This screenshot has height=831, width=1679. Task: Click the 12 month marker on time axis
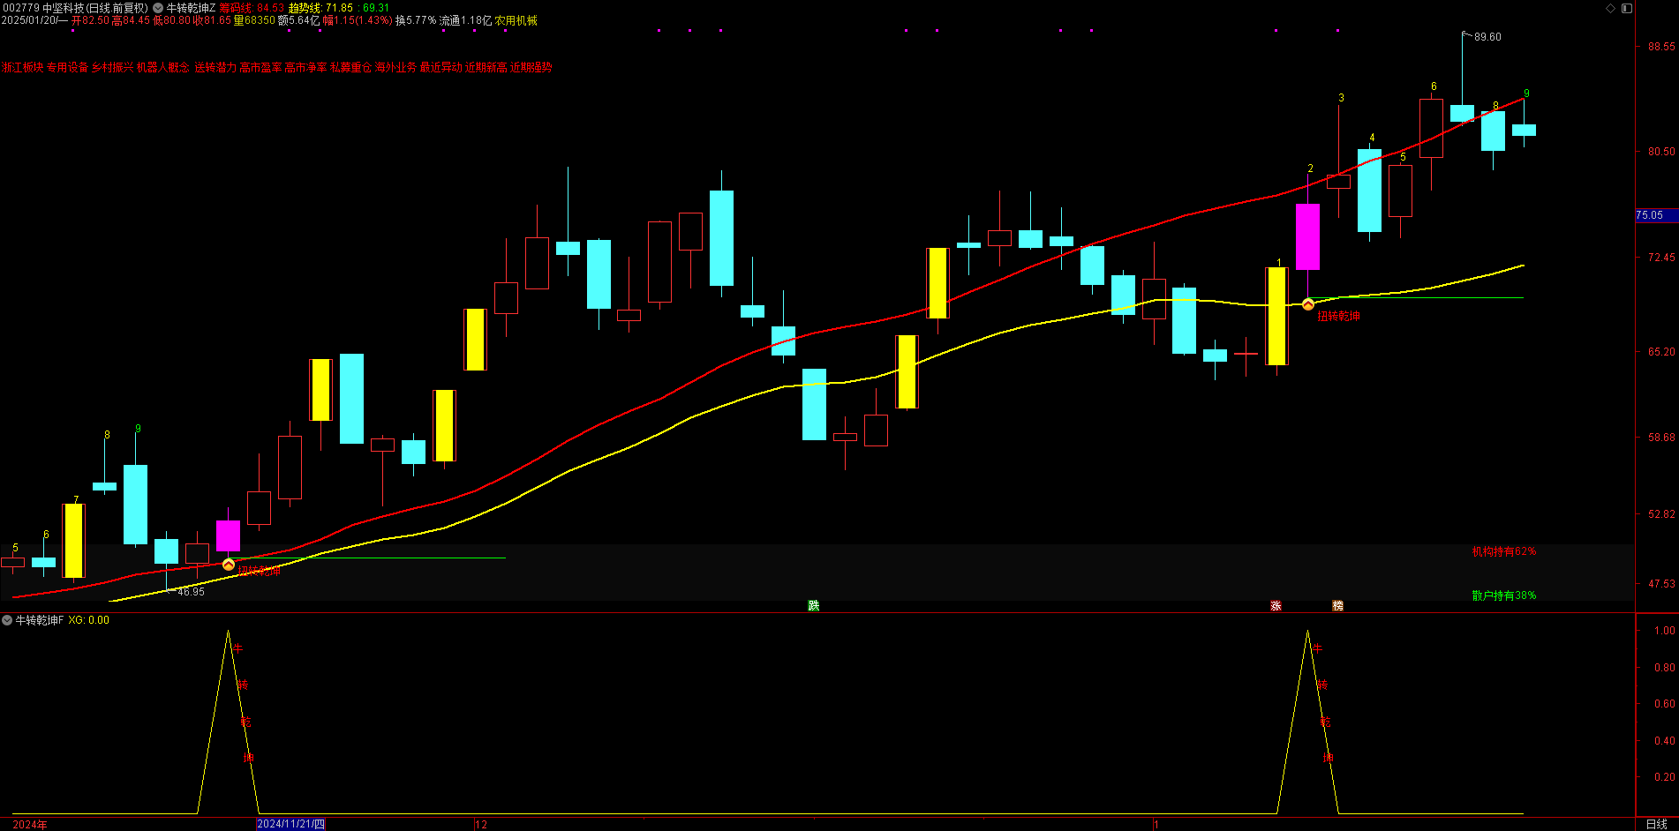481,824
